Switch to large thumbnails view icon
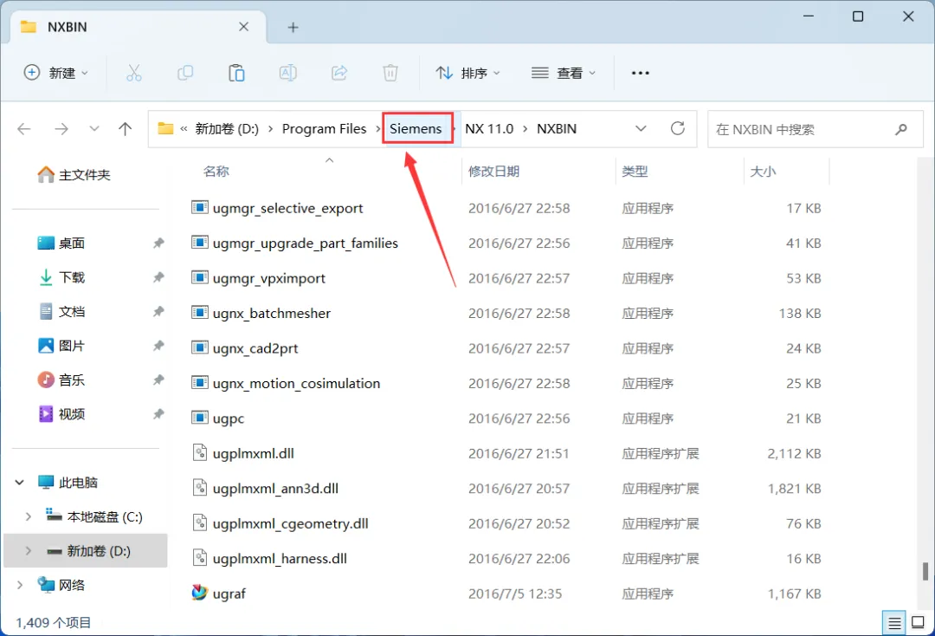The height and width of the screenshot is (636, 935). pos(919,623)
